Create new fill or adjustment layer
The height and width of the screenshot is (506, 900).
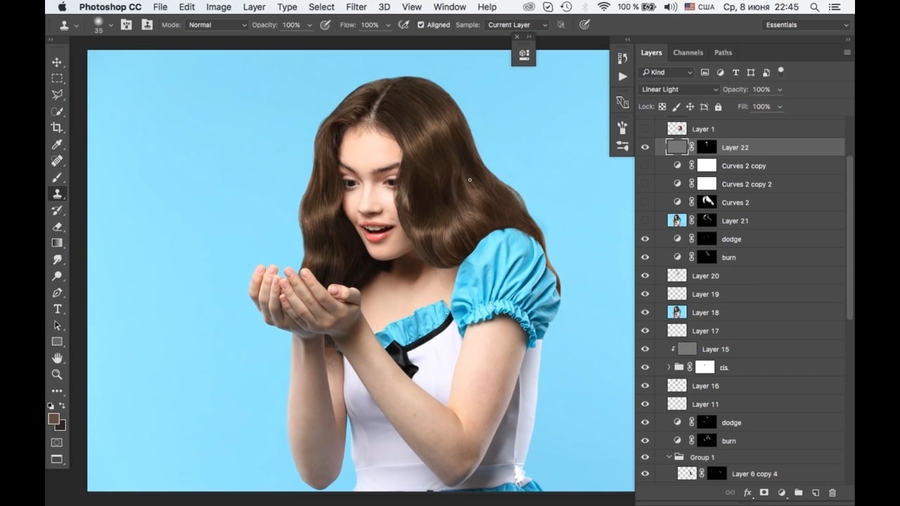coord(781,493)
